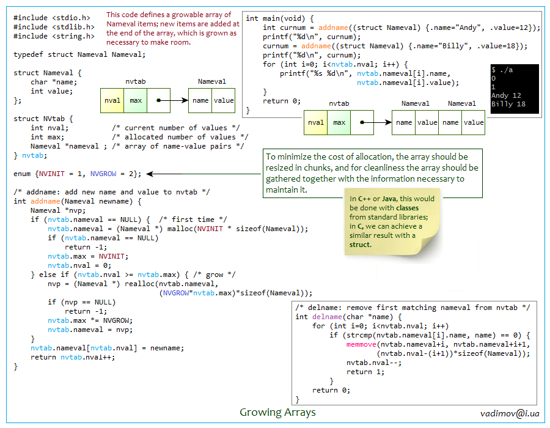Click the 'return 1;' line in delname
The height and width of the screenshot is (428, 550).
[365, 372]
